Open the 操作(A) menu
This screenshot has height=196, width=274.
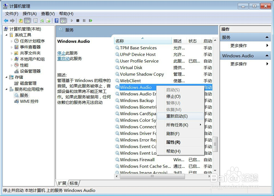30,14
